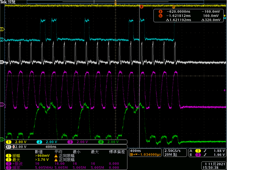Click the maximum value >3.76 V
Screen dimensions: 255x170
42,160
